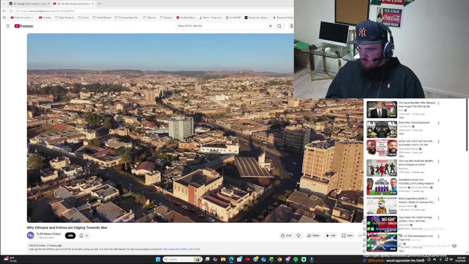Open 'The Serial Bomber' video thumbnail

(x=382, y=110)
